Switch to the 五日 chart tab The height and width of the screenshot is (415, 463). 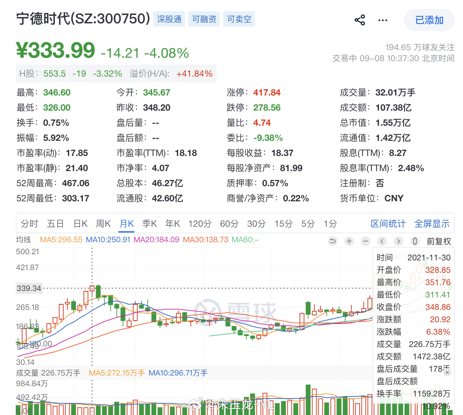point(56,224)
